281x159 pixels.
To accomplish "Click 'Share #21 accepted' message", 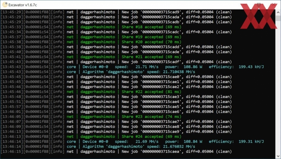I will (x=142, y=57).
